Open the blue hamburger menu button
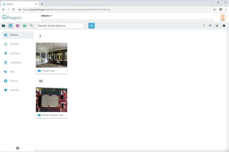The height and width of the screenshot is (152, 229). [91, 26]
